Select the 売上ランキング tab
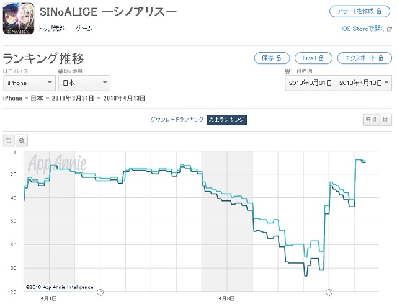This screenshot has width=397, height=304. [226, 120]
